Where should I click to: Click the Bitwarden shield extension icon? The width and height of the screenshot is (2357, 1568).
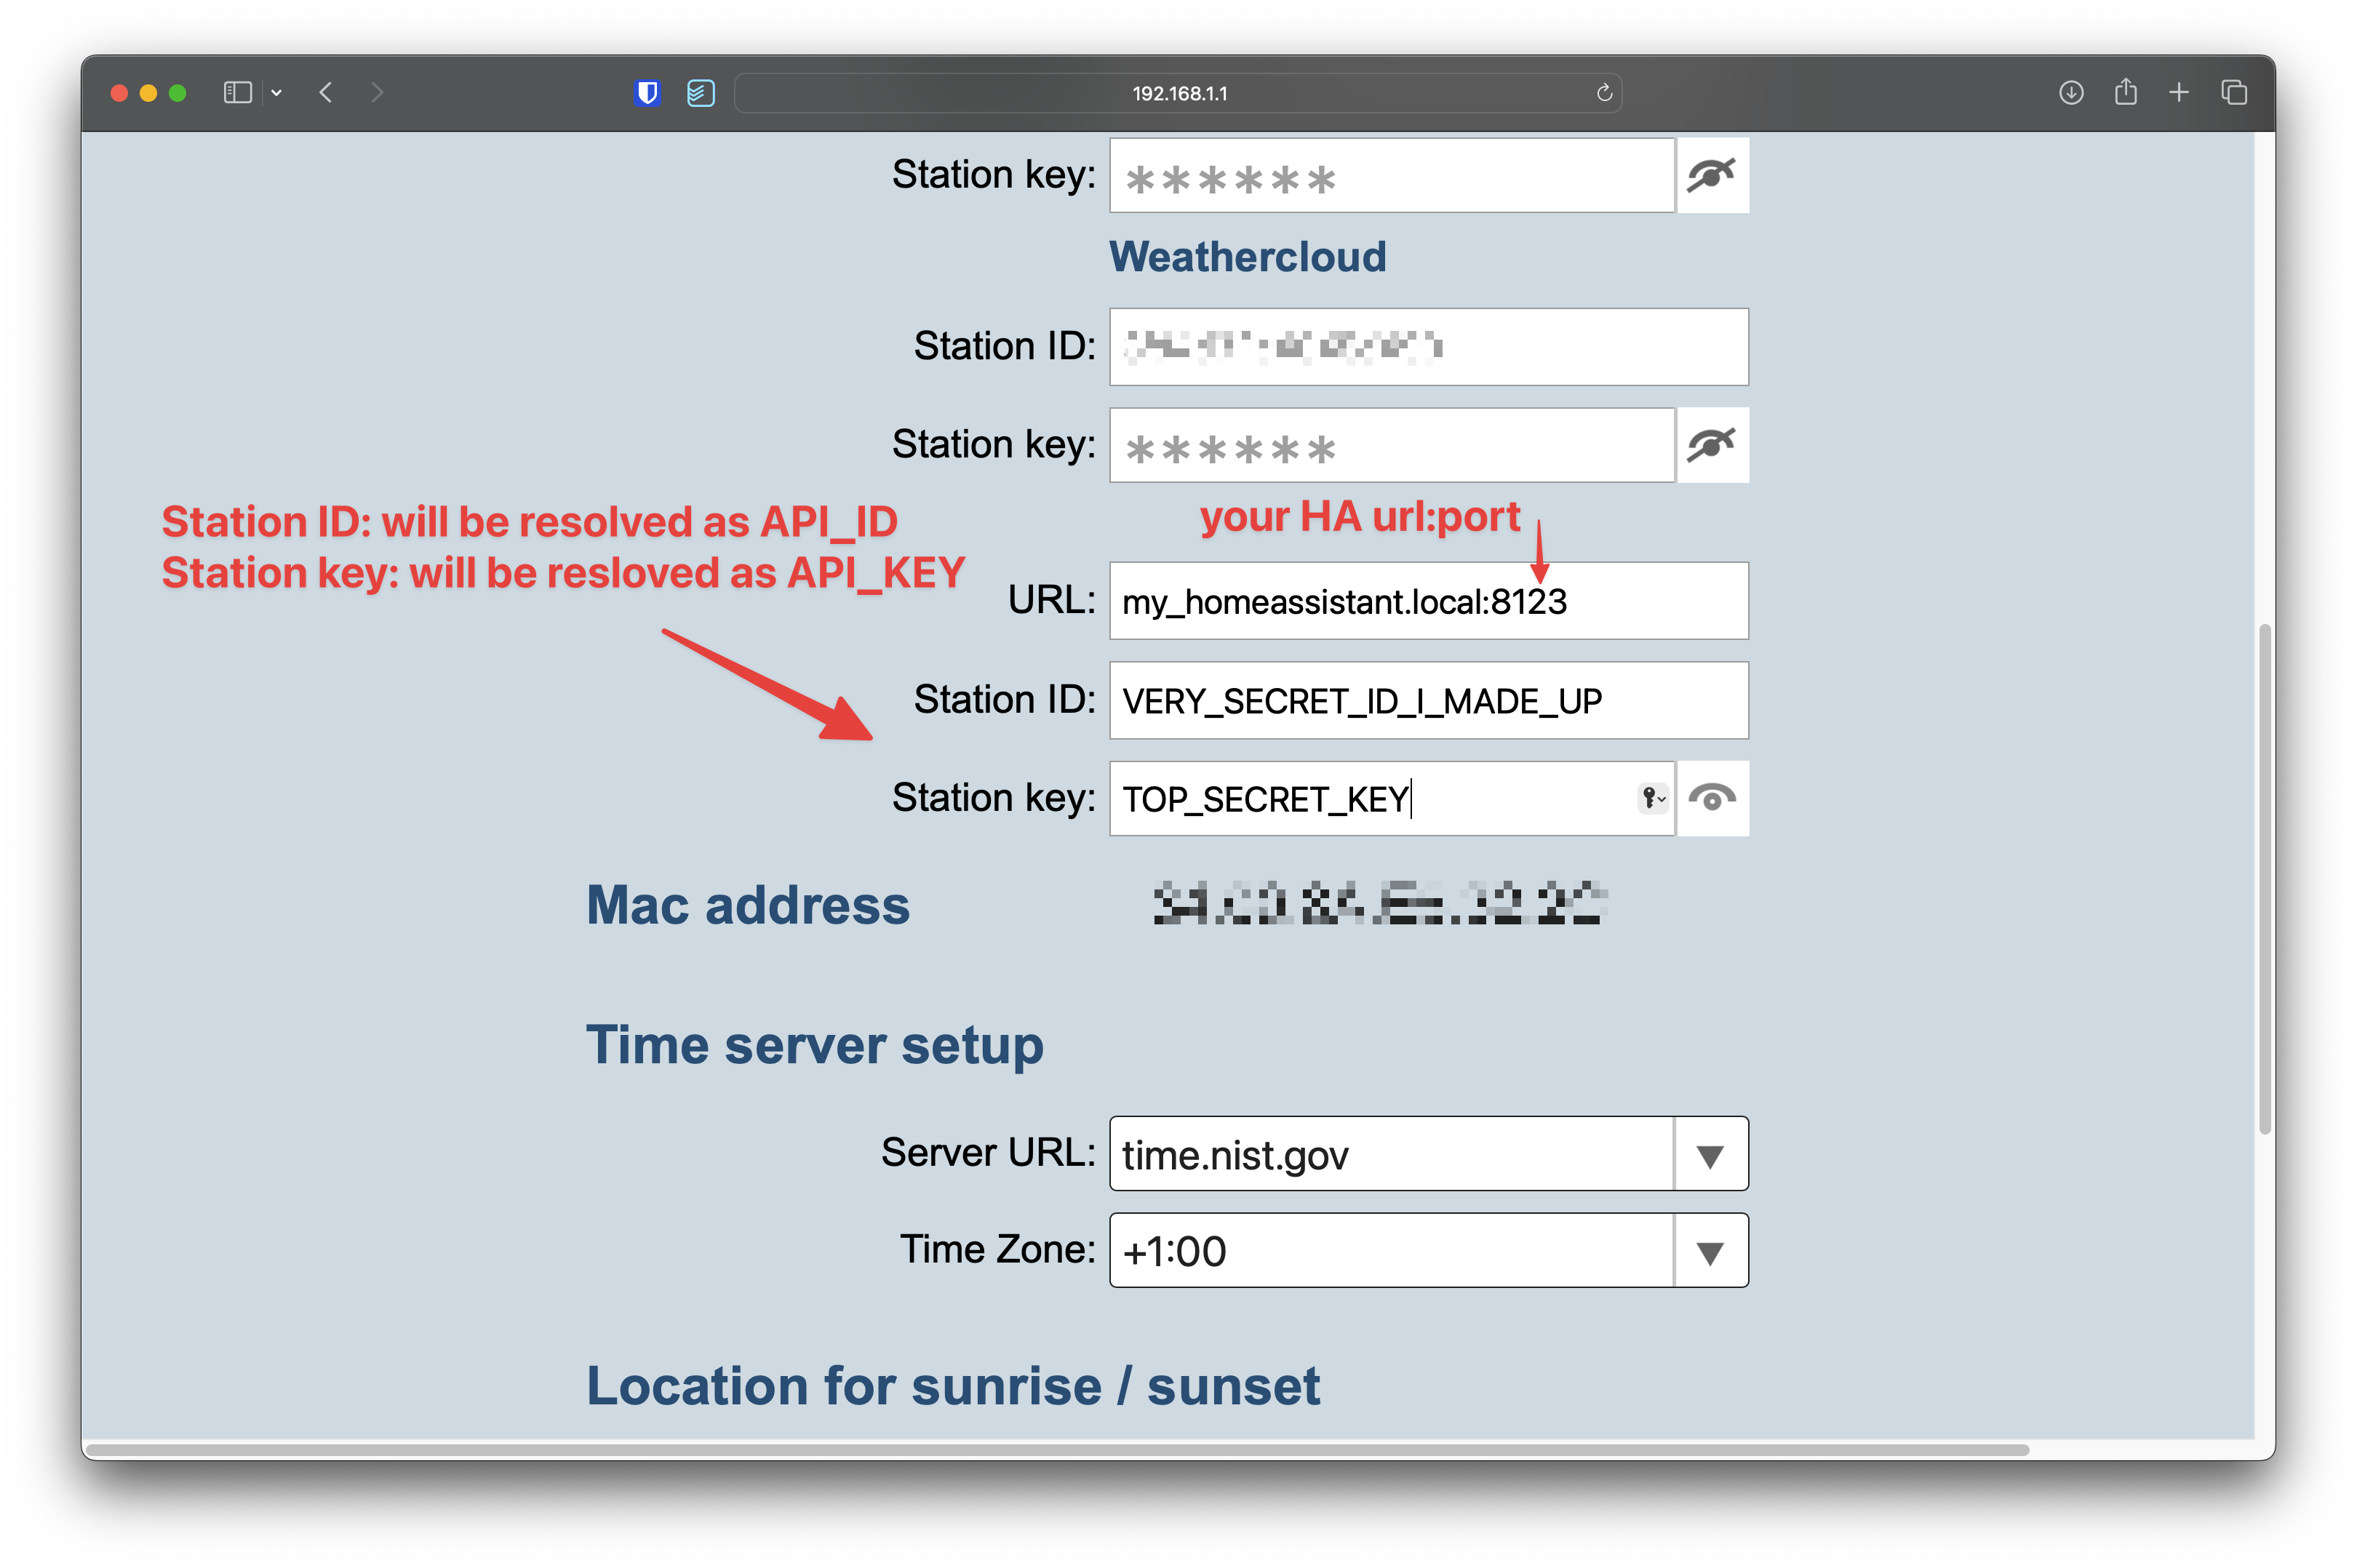647,93
